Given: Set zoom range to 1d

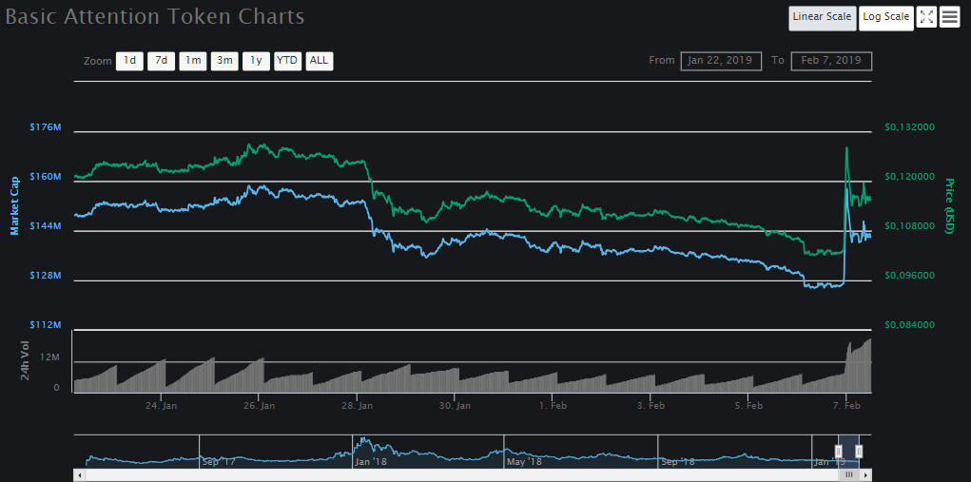Looking at the screenshot, I should pyautogui.click(x=129, y=61).
